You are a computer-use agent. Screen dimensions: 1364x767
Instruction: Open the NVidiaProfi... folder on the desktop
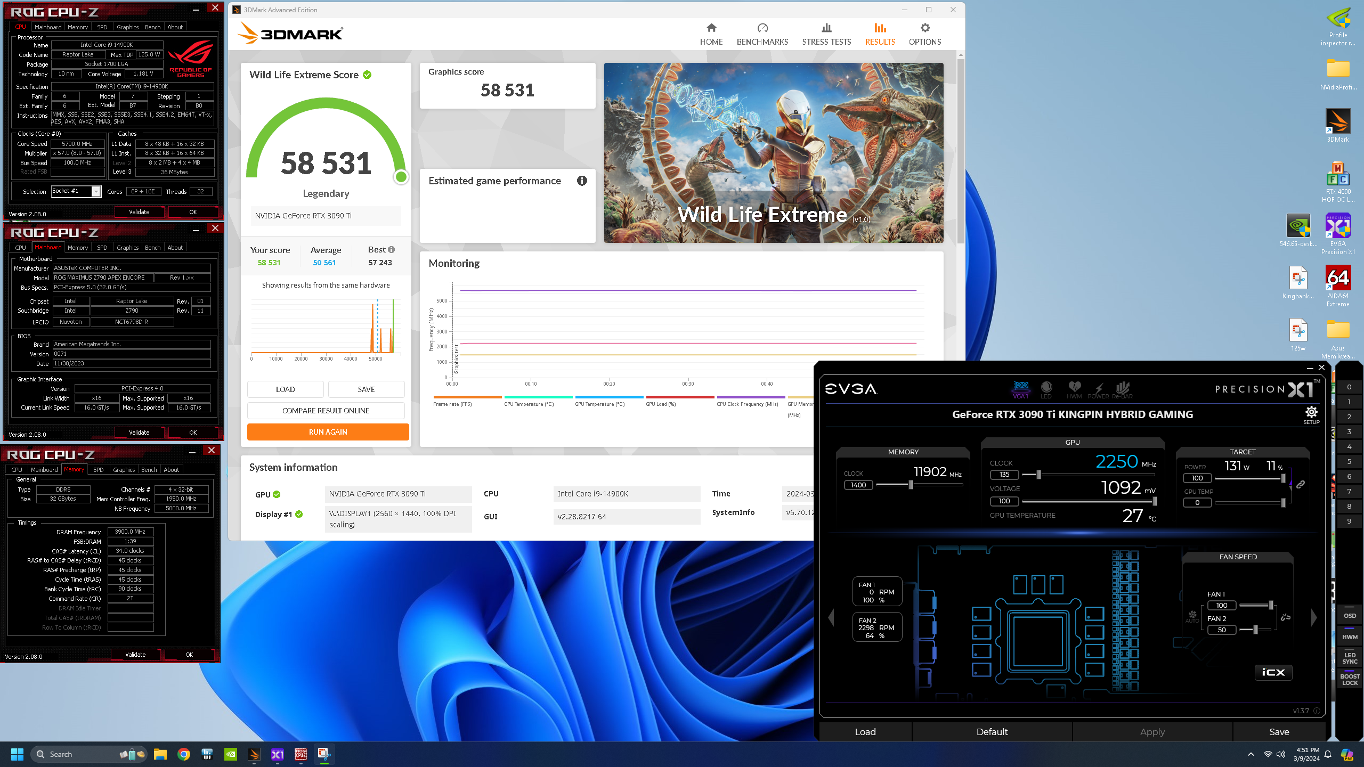click(1338, 74)
